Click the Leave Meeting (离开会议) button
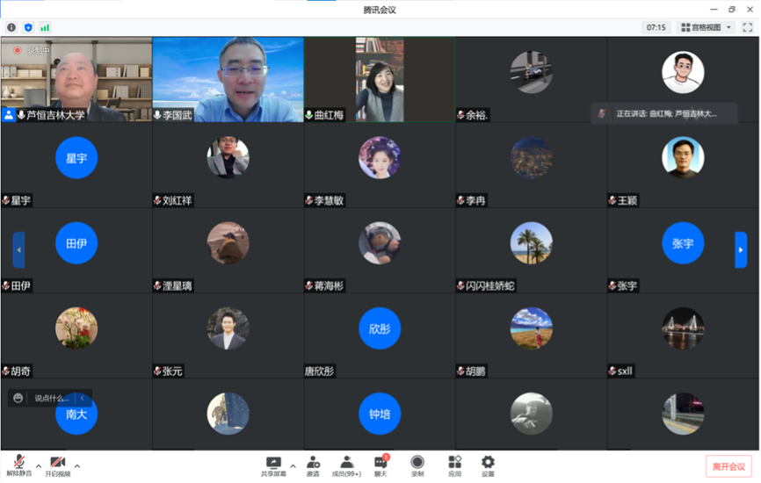This screenshot has width=761, height=483. (x=729, y=466)
